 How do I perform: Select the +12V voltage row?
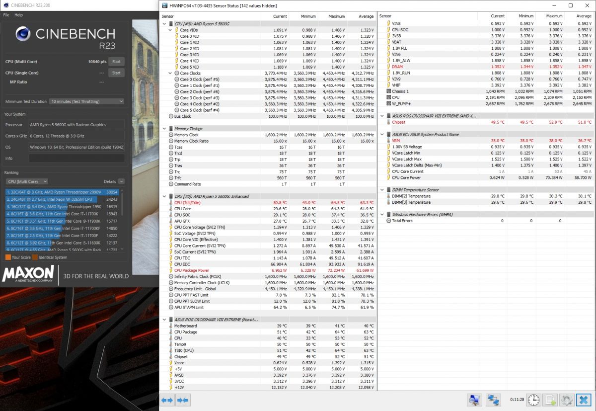tap(268, 388)
